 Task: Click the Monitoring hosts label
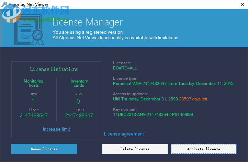[x=33, y=83]
